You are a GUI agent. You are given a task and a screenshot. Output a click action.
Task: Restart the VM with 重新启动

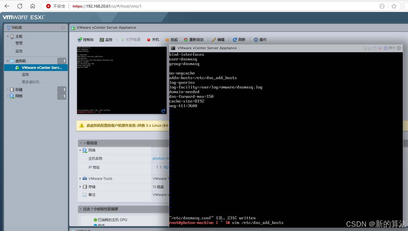pos(194,40)
